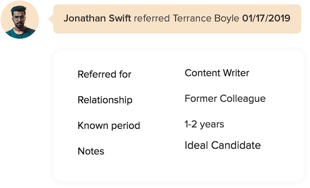
Task: Click the Content Writer value
Action: pos(217,73)
